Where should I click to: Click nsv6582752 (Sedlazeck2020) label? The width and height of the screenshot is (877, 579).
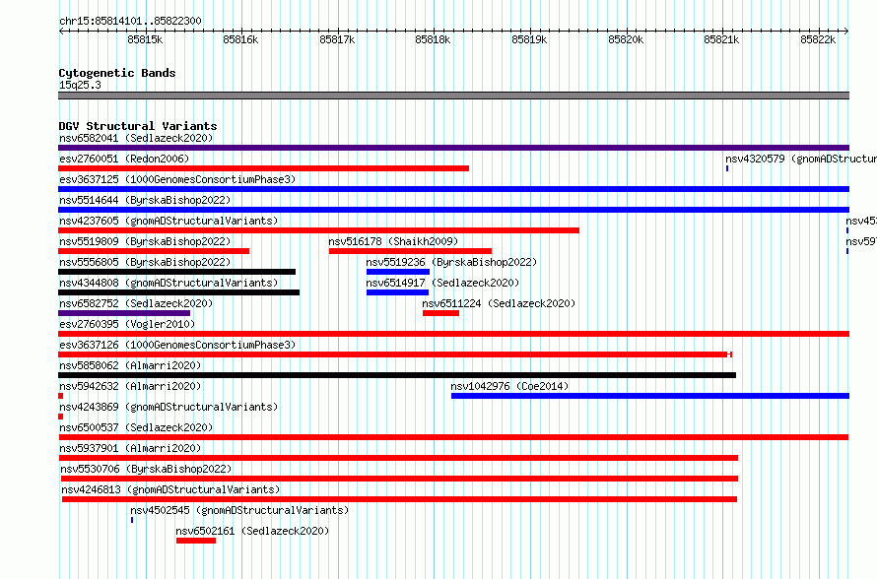(x=136, y=303)
